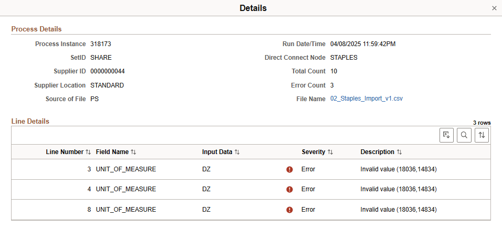Click the 3 rows count label
The image size is (502, 229).
[482, 123]
